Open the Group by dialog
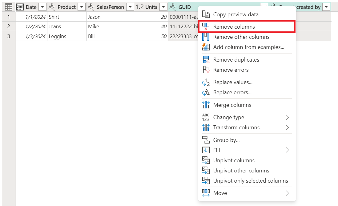 coord(226,140)
